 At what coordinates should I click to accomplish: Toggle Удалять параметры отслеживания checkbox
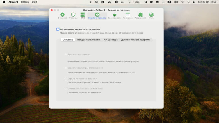tap(65, 68)
